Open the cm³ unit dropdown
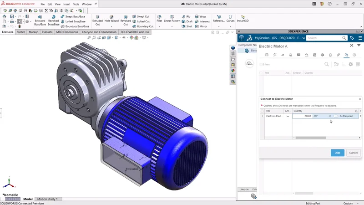Image resolution: width=364 pixels, height=205 pixels. (330, 116)
